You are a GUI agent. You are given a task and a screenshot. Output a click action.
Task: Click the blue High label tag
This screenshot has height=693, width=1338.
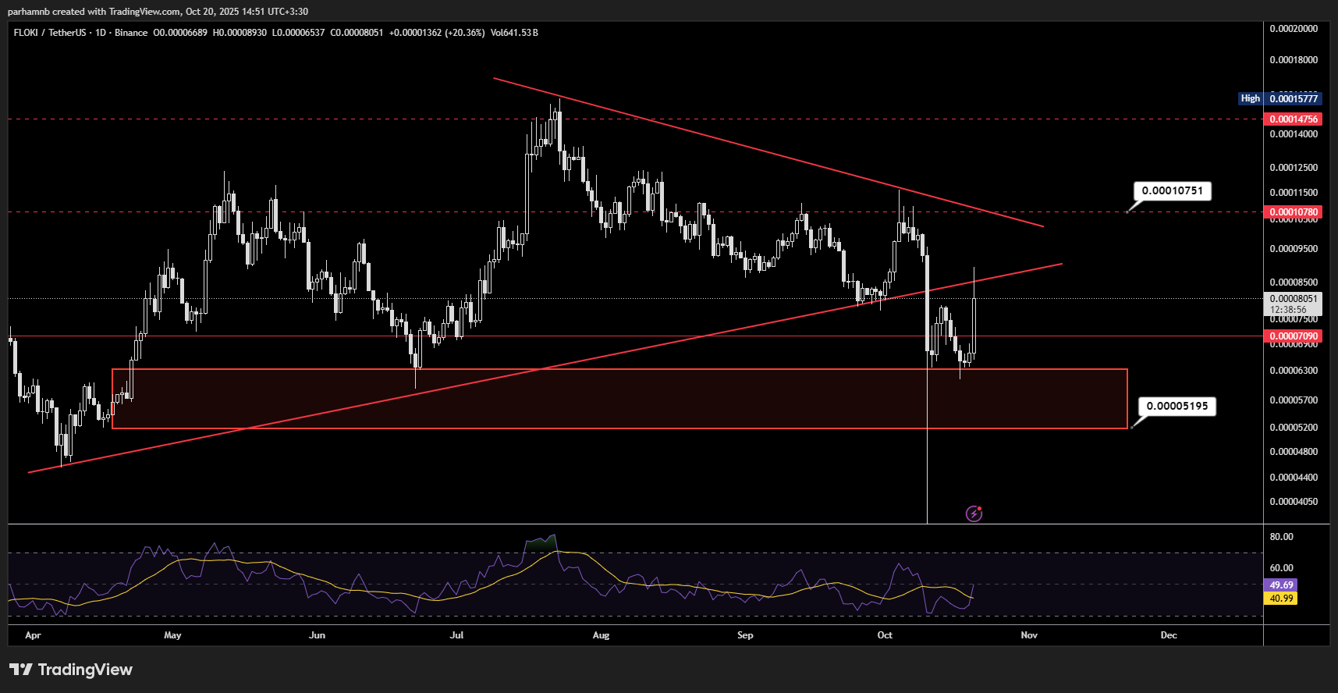[x=1250, y=98]
